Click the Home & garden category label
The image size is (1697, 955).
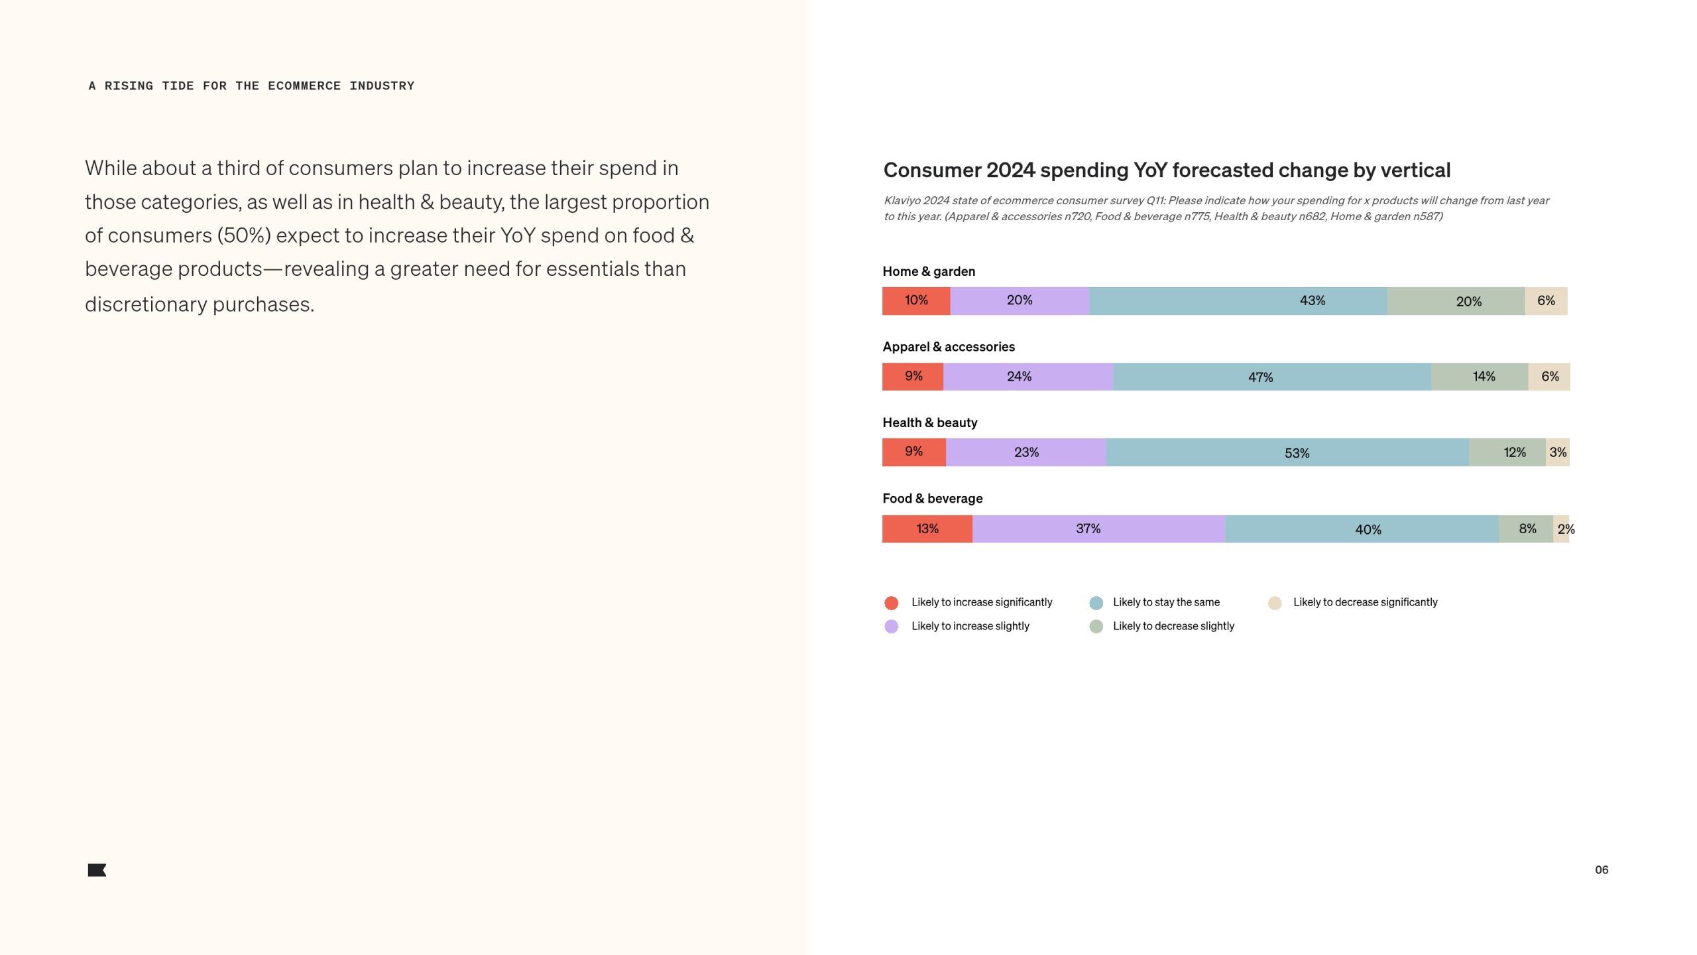[x=929, y=271]
